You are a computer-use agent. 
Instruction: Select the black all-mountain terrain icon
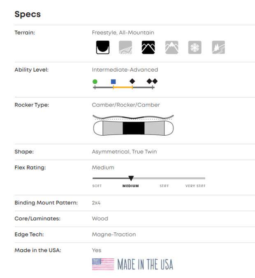[x=148, y=48]
